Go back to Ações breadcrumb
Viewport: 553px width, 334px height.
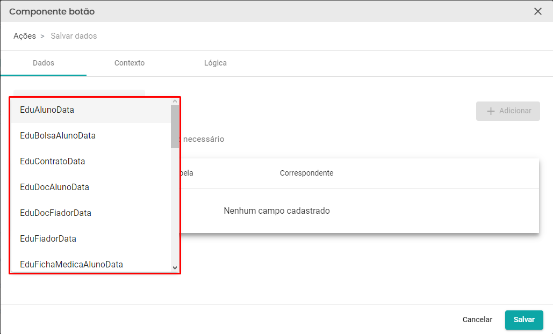pyautogui.click(x=25, y=36)
